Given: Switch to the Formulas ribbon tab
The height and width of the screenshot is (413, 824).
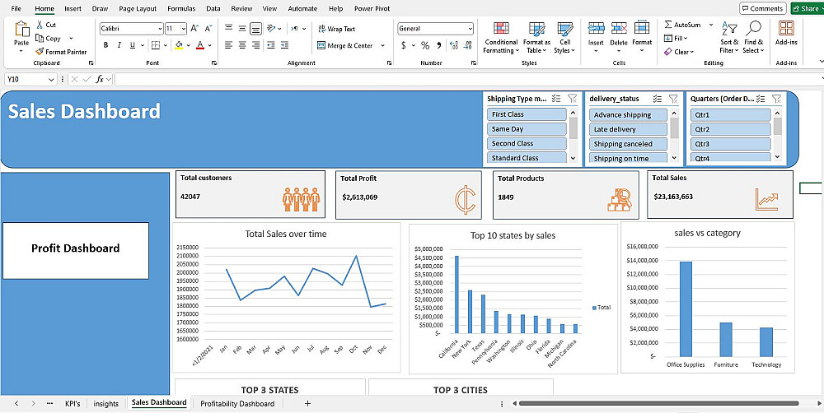Looking at the screenshot, I should point(181,8).
